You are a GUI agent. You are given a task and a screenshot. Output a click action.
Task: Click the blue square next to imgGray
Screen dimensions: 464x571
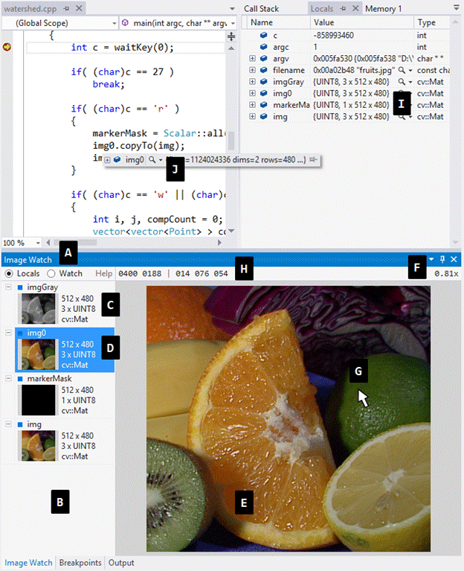pyautogui.click(x=20, y=287)
